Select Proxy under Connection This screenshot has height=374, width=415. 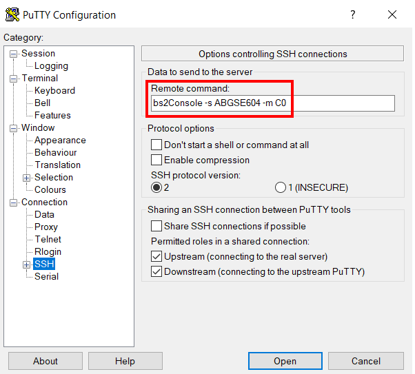point(46,227)
